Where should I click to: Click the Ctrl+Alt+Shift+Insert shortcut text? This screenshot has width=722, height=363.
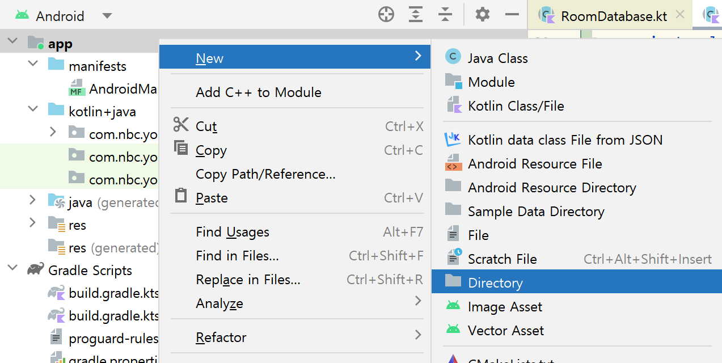[648, 259]
